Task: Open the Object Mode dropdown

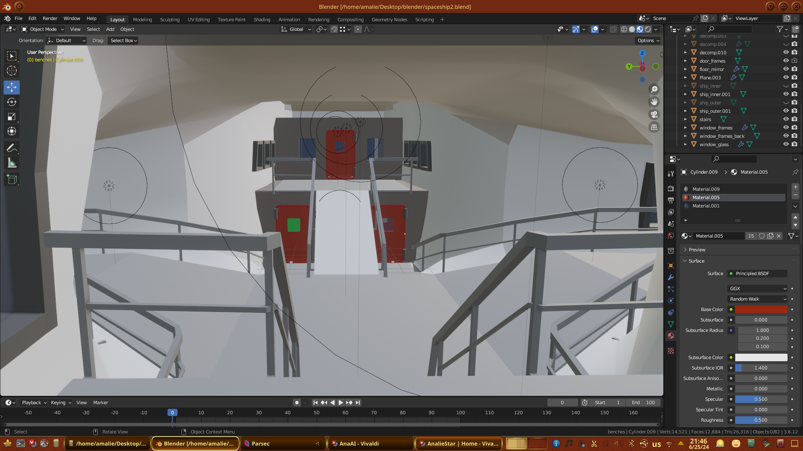Action: pyautogui.click(x=43, y=29)
